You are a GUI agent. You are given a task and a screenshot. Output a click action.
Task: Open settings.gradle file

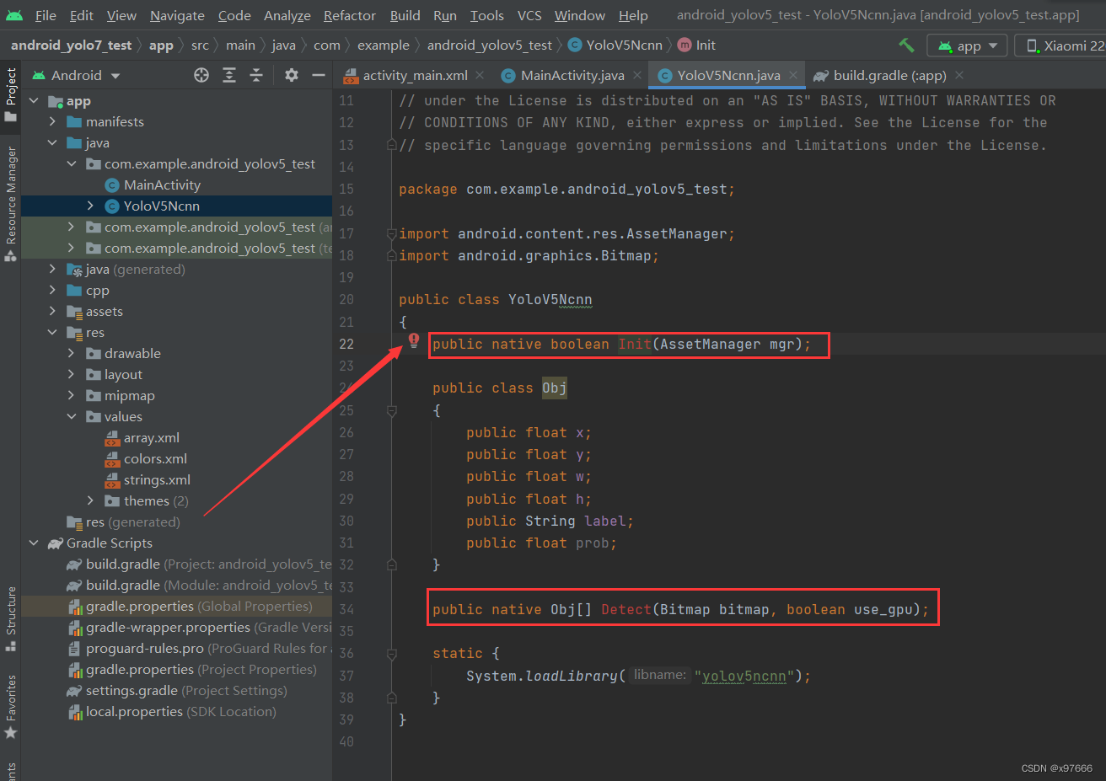(177, 690)
